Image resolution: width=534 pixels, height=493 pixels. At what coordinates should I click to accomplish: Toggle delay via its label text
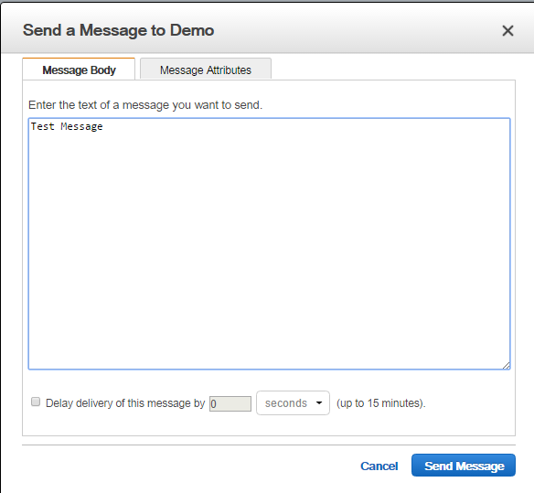pyautogui.click(x=125, y=403)
